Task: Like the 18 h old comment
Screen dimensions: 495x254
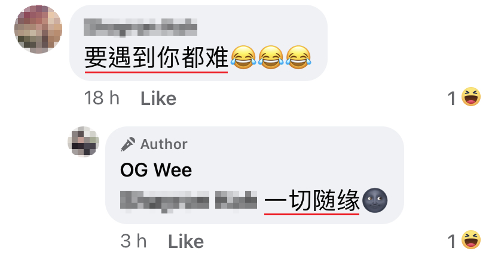Action: (158, 98)
